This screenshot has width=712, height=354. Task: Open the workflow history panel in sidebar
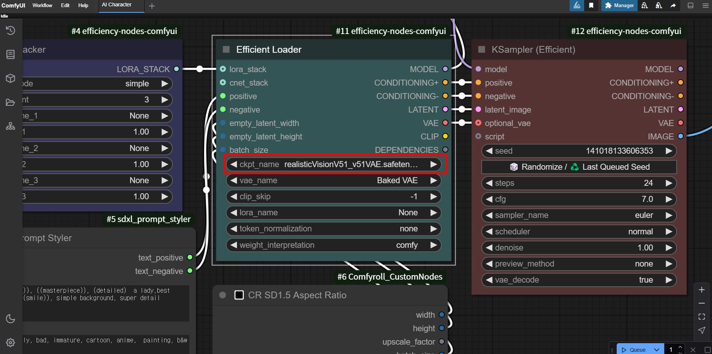coord(10,31)
